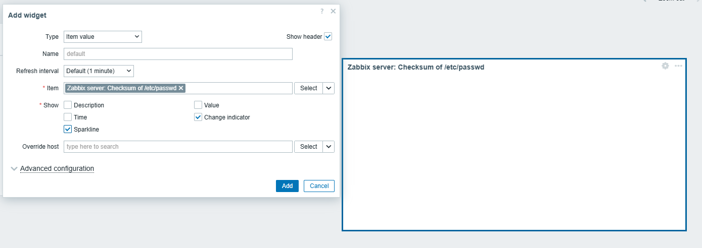Image resolution: width=702 pixels, height=248 pixels.
Task: Click the Cancel button
Action: coord(319,186)
